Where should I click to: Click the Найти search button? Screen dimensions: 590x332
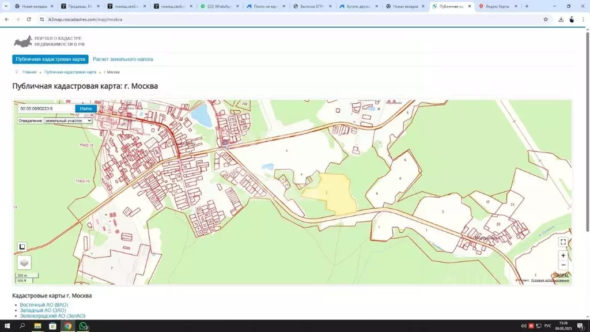pyautogui.click(x=86, y=108)
